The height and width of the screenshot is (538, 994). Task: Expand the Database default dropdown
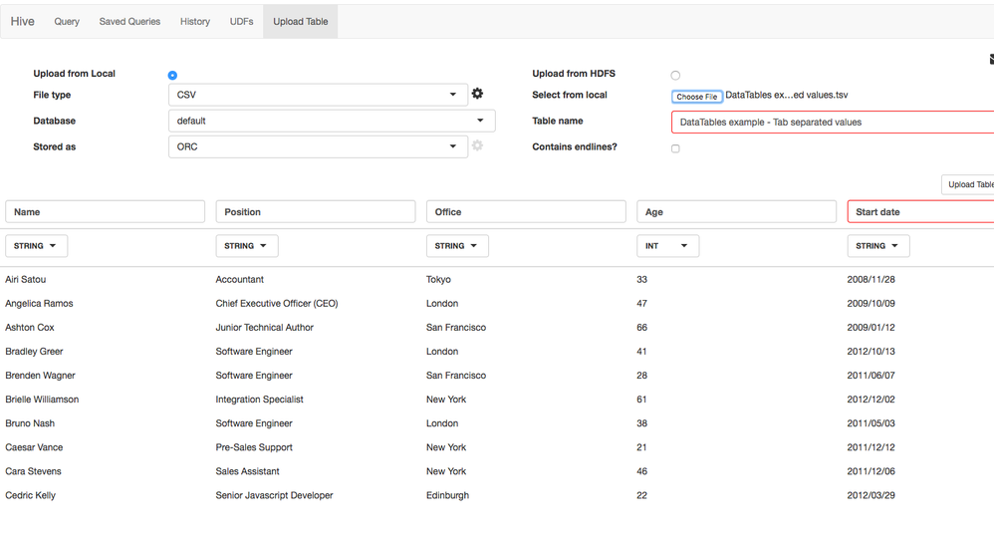coord(331,121)
